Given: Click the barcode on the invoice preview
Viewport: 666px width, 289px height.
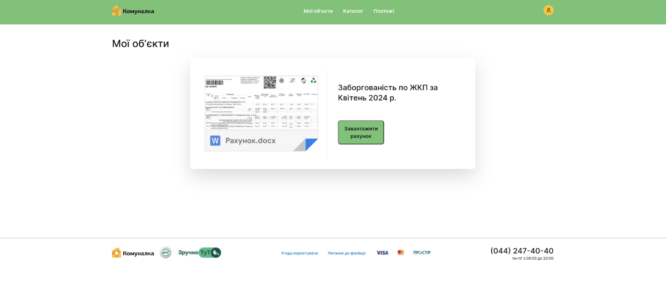Looking at the screenshot, I should pyautogui.click(x=214, y=83).
